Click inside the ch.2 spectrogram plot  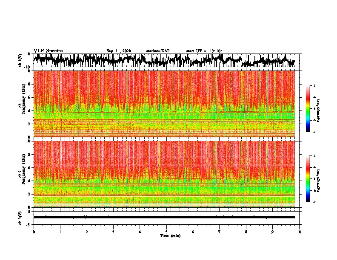[164, 174]
